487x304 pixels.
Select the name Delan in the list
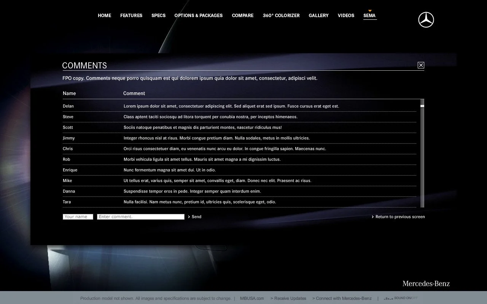pos(68,106)
